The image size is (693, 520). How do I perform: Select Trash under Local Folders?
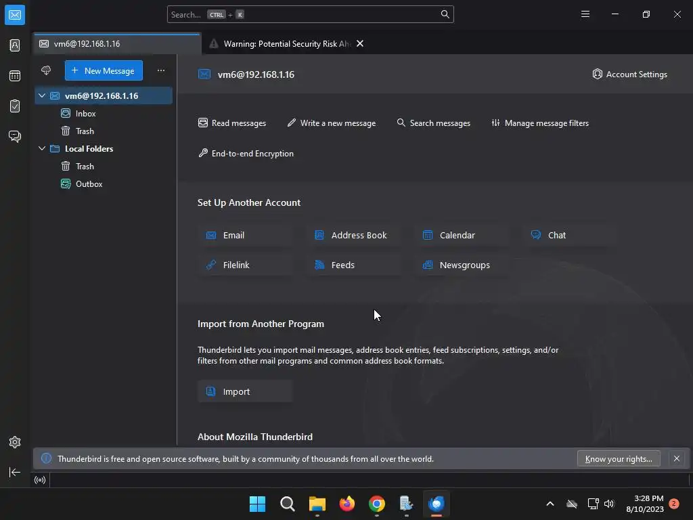pyautogui.click(x=104, y=167)
